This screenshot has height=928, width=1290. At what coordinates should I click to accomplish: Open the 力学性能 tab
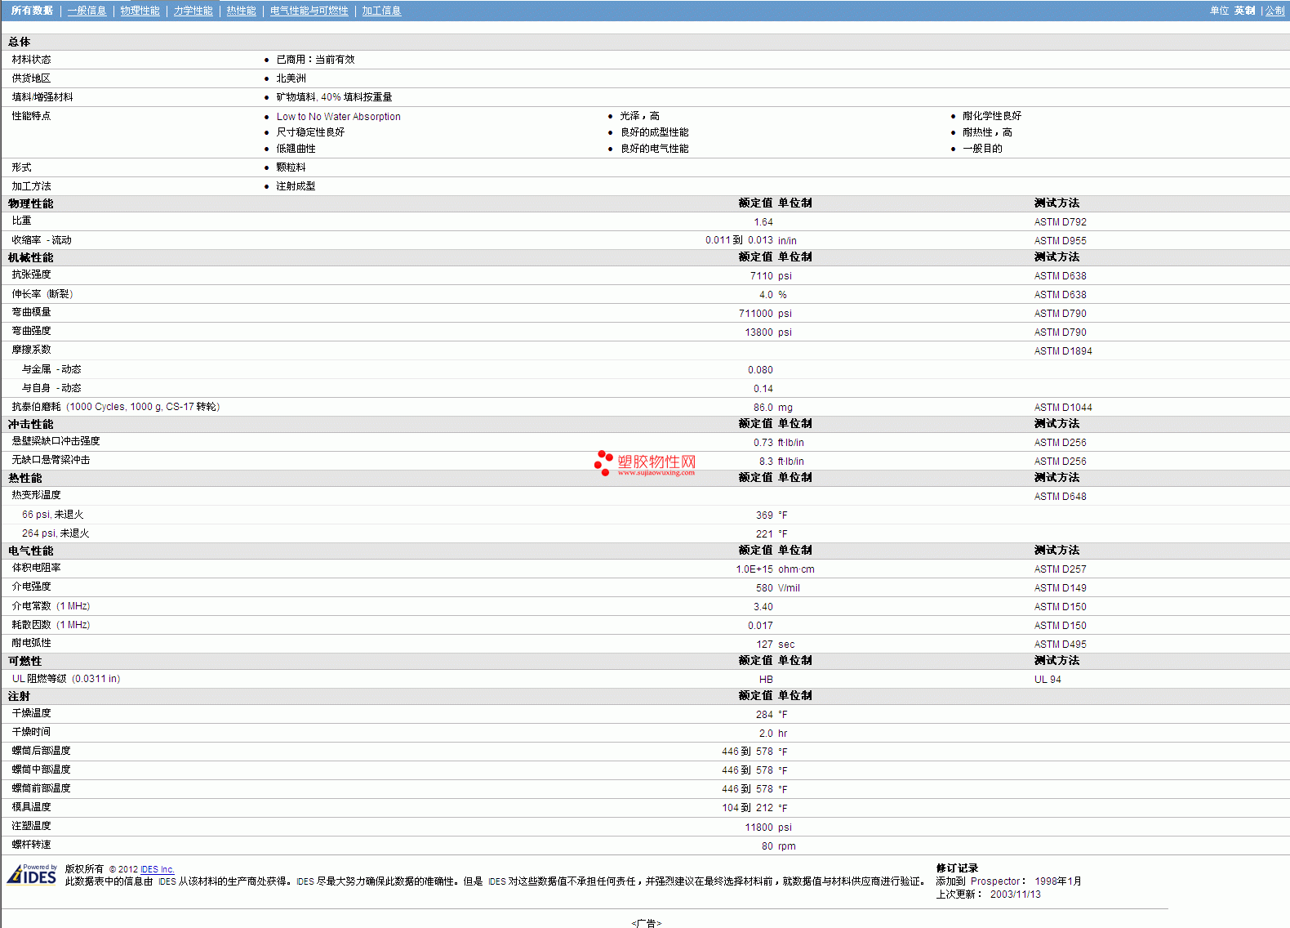193,11
